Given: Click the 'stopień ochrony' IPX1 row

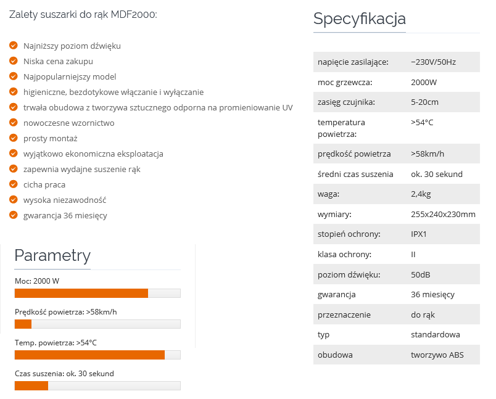Looking at the screenshot, I should pyautogui.click(x=396, y=234).
